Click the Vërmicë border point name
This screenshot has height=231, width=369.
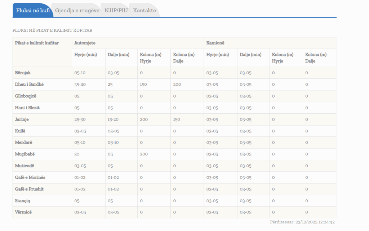pyautogui.click(x=23, y=212)
